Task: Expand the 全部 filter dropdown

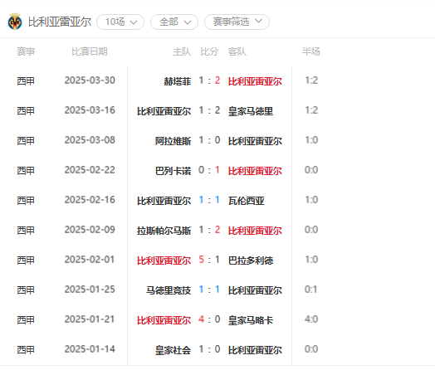Action: [x=174, y=22]
